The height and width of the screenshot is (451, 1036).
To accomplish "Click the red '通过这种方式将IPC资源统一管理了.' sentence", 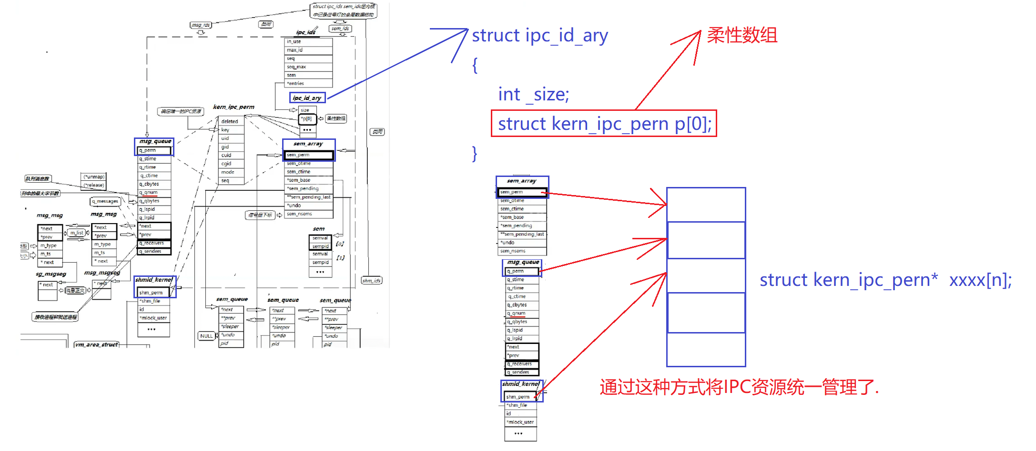I will [739, 387].
